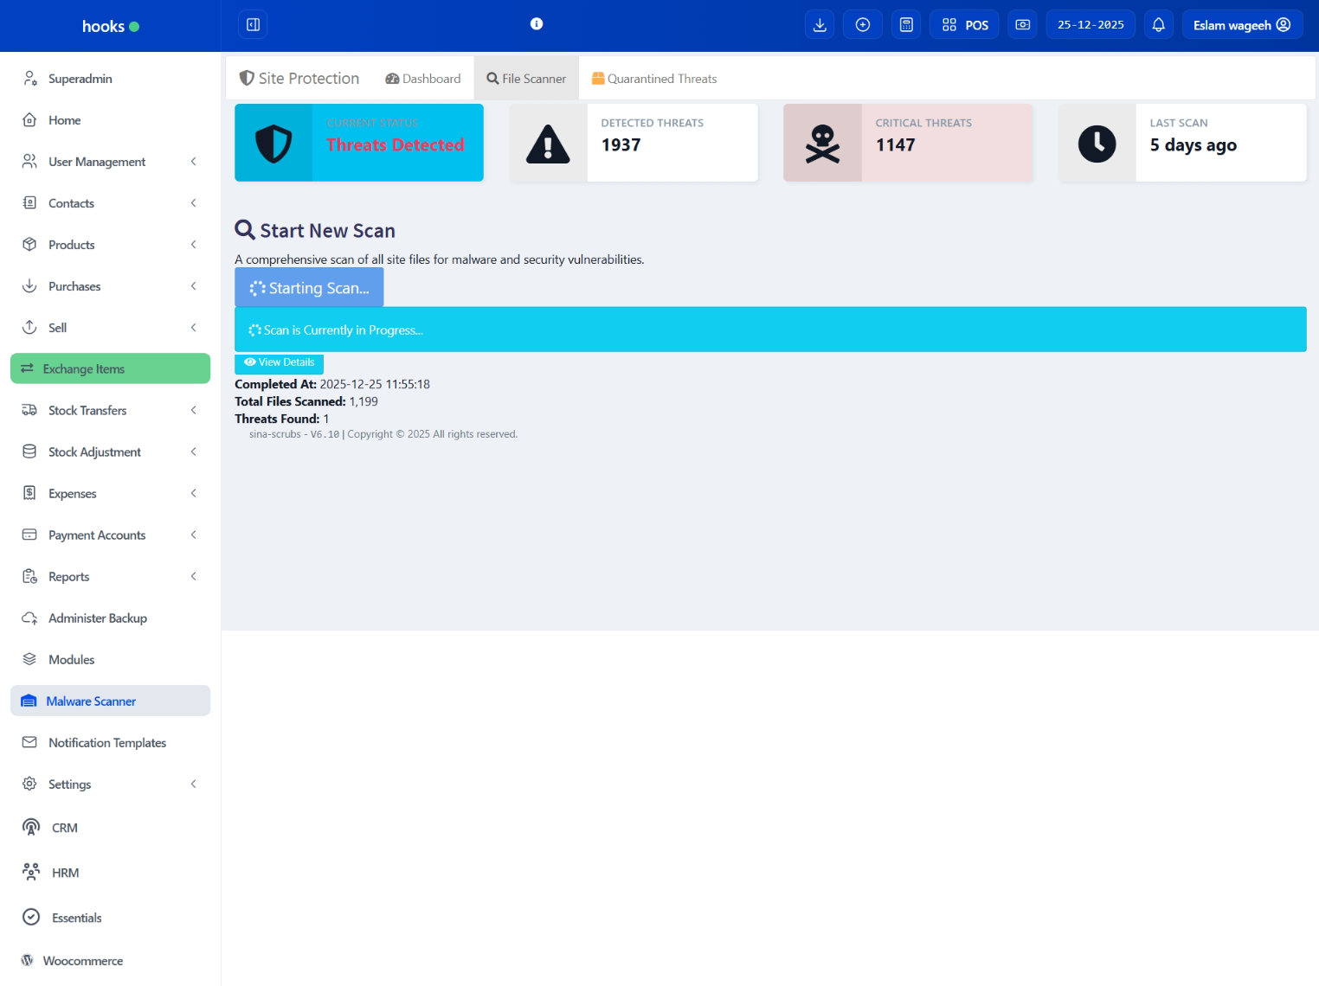Open the notifications bell
1319x986 pixels.
pyautogui.click(x=1158, y=25)
